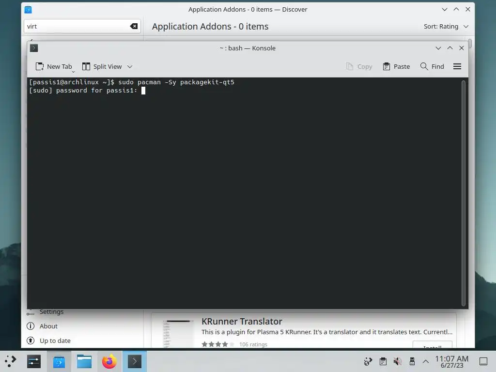Click the Application Addons - 0 items heading
The height and width of the screenshot is (372, 496).
click(x=210, y=26)
